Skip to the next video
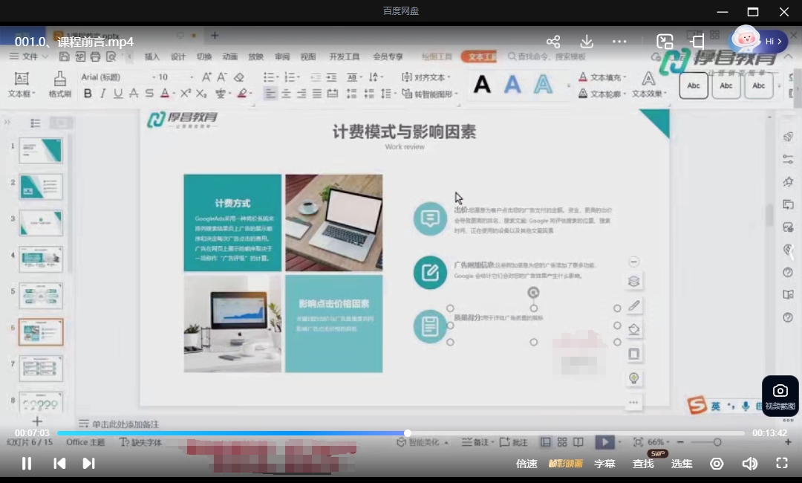The height and width of the screenshot is (483, 802). pos(88,464)
